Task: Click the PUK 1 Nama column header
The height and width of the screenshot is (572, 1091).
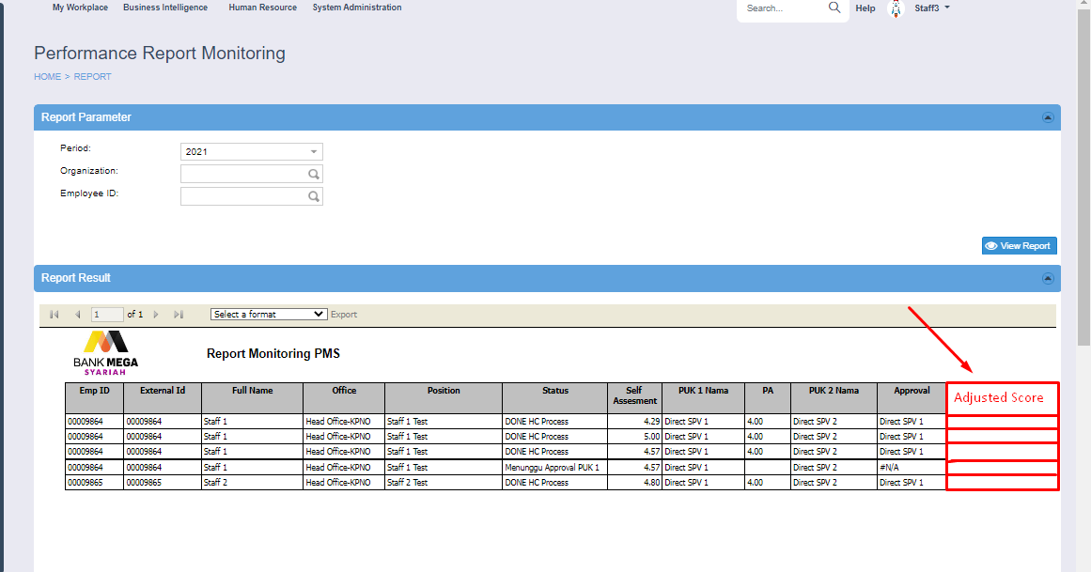Action: click(704, 398)
